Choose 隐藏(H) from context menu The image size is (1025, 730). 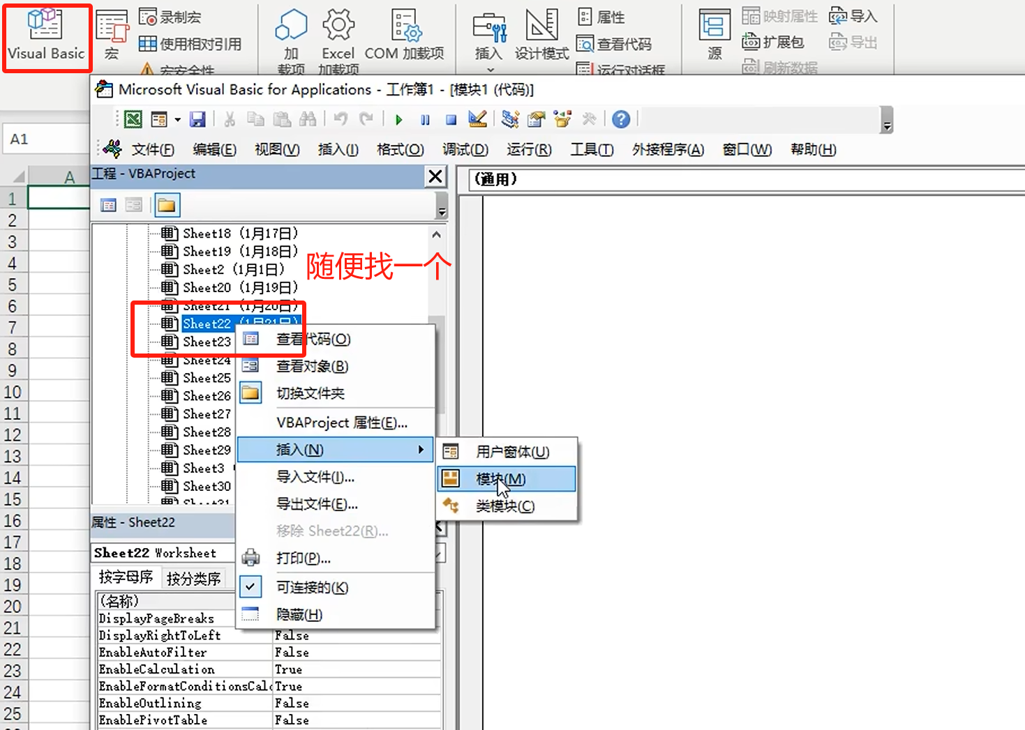[336, 614]
